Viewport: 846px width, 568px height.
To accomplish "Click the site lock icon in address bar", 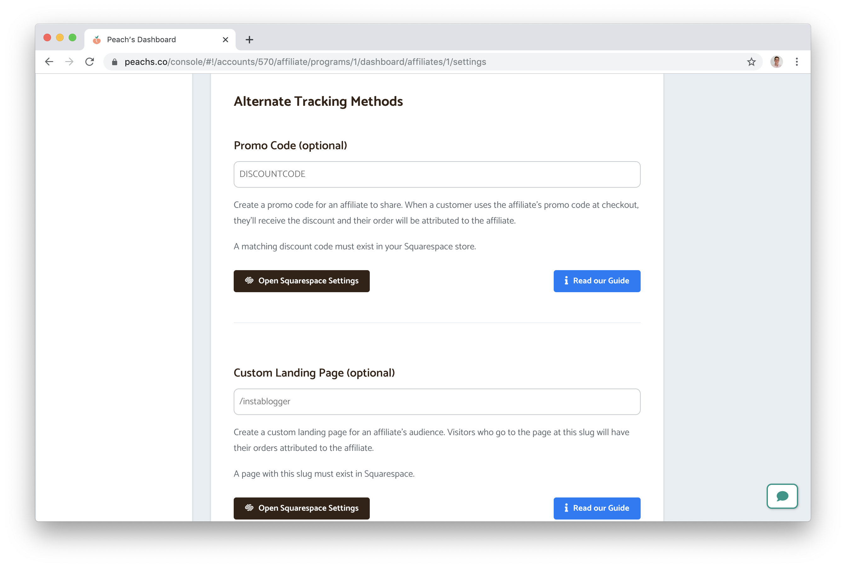I will [x=115, y=62].
